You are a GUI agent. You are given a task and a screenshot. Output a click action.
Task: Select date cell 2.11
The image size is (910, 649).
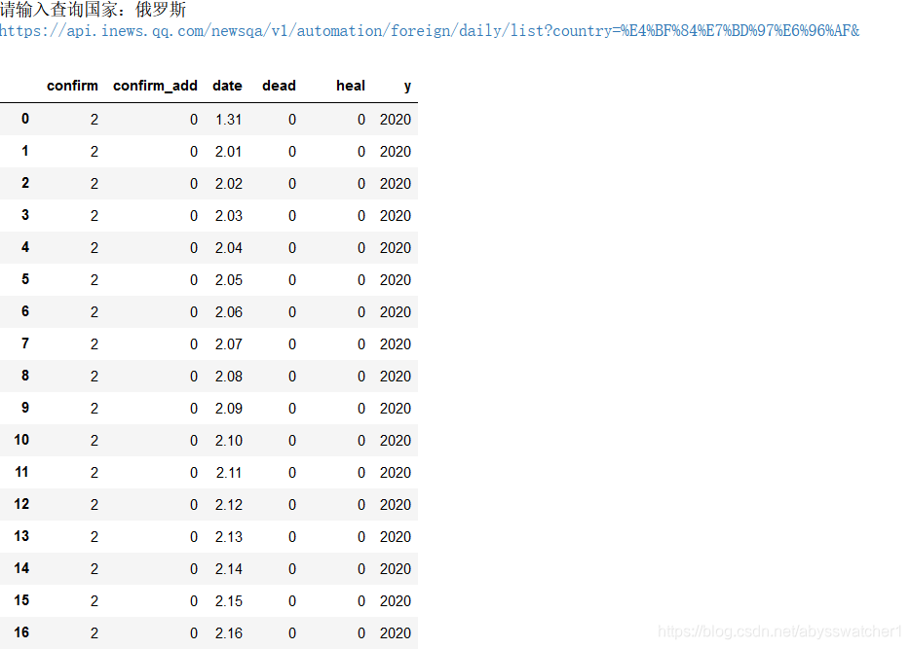[229, 473]
